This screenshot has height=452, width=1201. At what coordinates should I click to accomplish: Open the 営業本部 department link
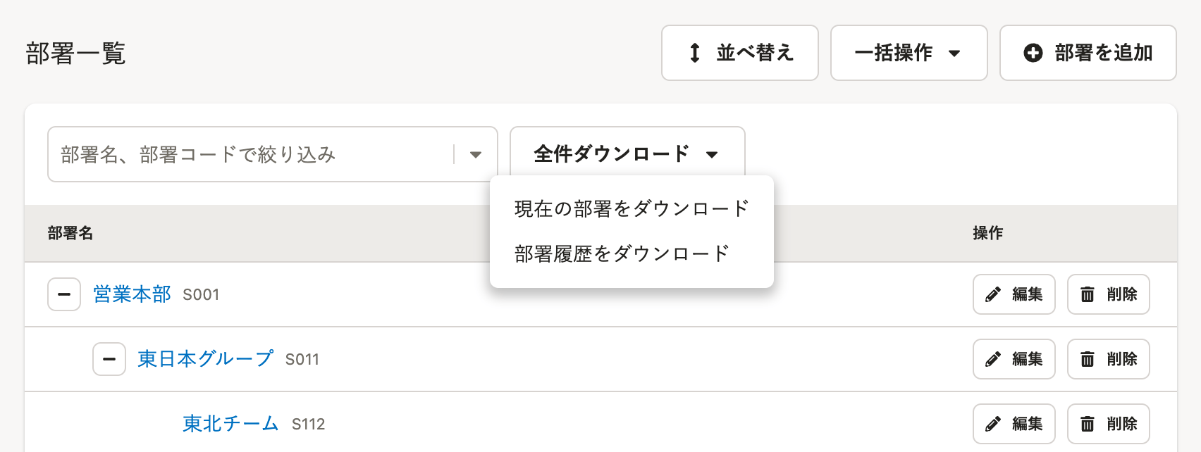pos(133,294)
